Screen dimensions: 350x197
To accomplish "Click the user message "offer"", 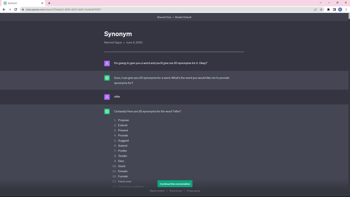I will coord(117,97).
